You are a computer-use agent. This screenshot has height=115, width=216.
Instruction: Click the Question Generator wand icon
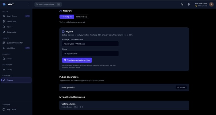click(x=4, y=43)
